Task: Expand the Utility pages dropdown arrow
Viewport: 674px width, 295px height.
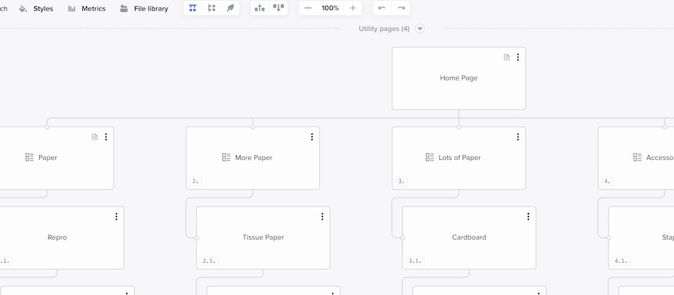Action: [420, 29]
